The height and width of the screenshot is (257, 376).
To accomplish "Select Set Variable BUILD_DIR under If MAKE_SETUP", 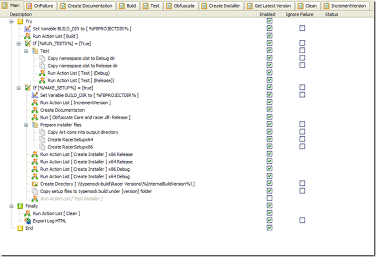I will (x=89, y=95).
